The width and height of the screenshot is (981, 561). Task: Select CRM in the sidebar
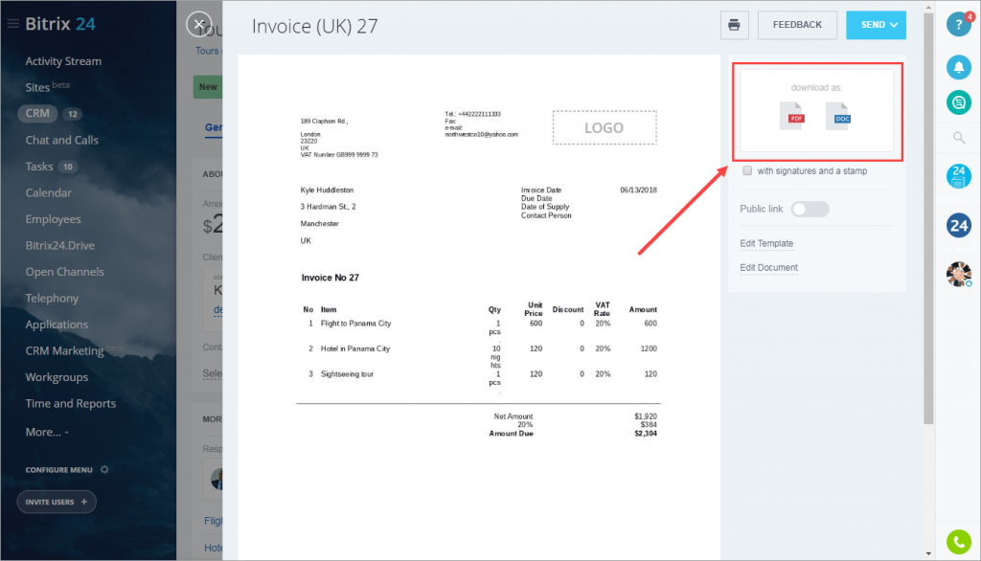[x=37, y=113]
